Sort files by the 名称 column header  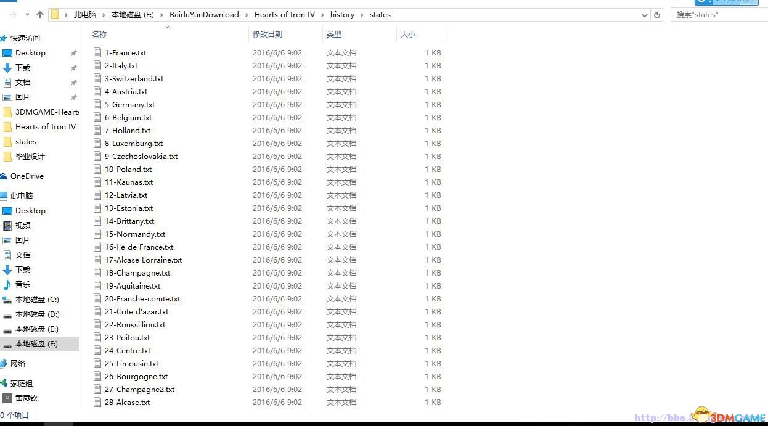click(99, 35)
